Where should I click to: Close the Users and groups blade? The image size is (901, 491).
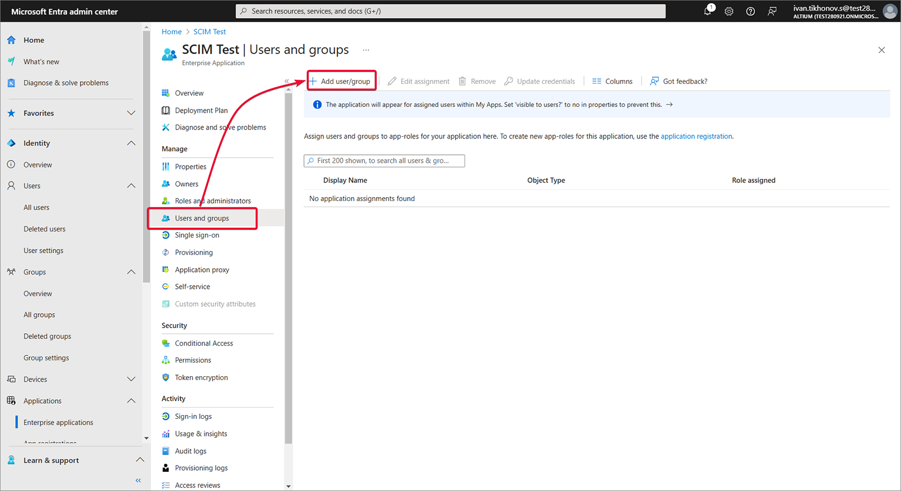(882, 50)
